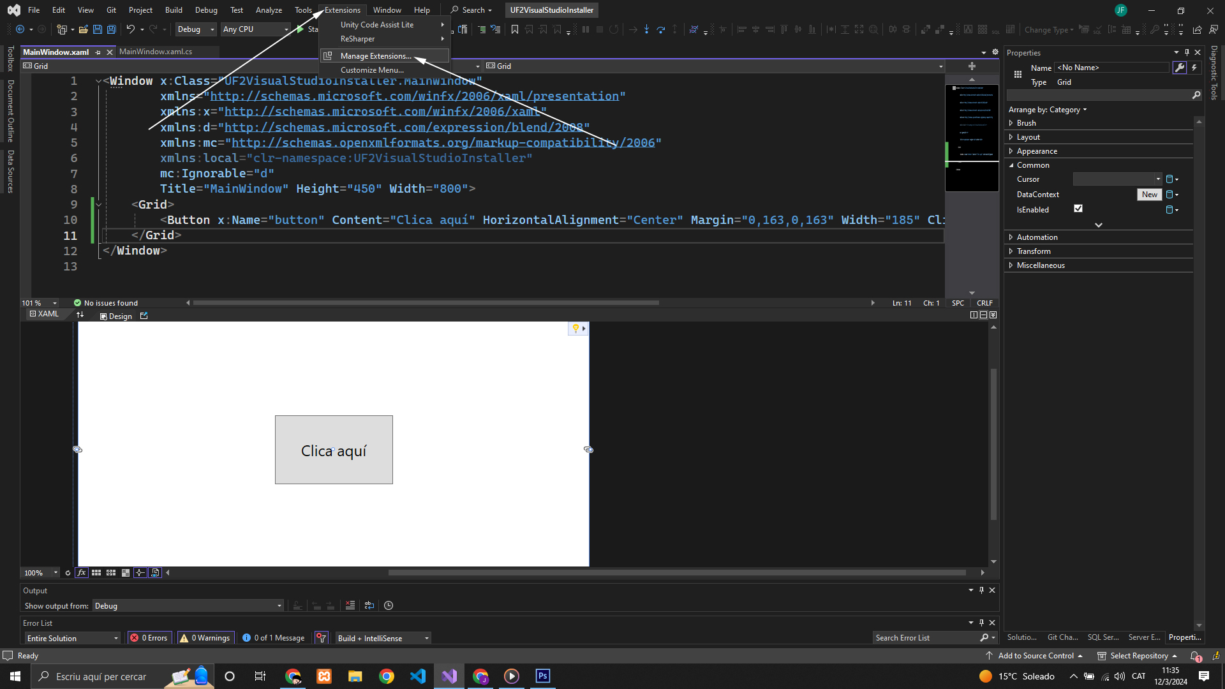Click the swap panes arrows icon
This screenshot has height=689, width=1225.
pyautogui.click(x=80, y=315)
